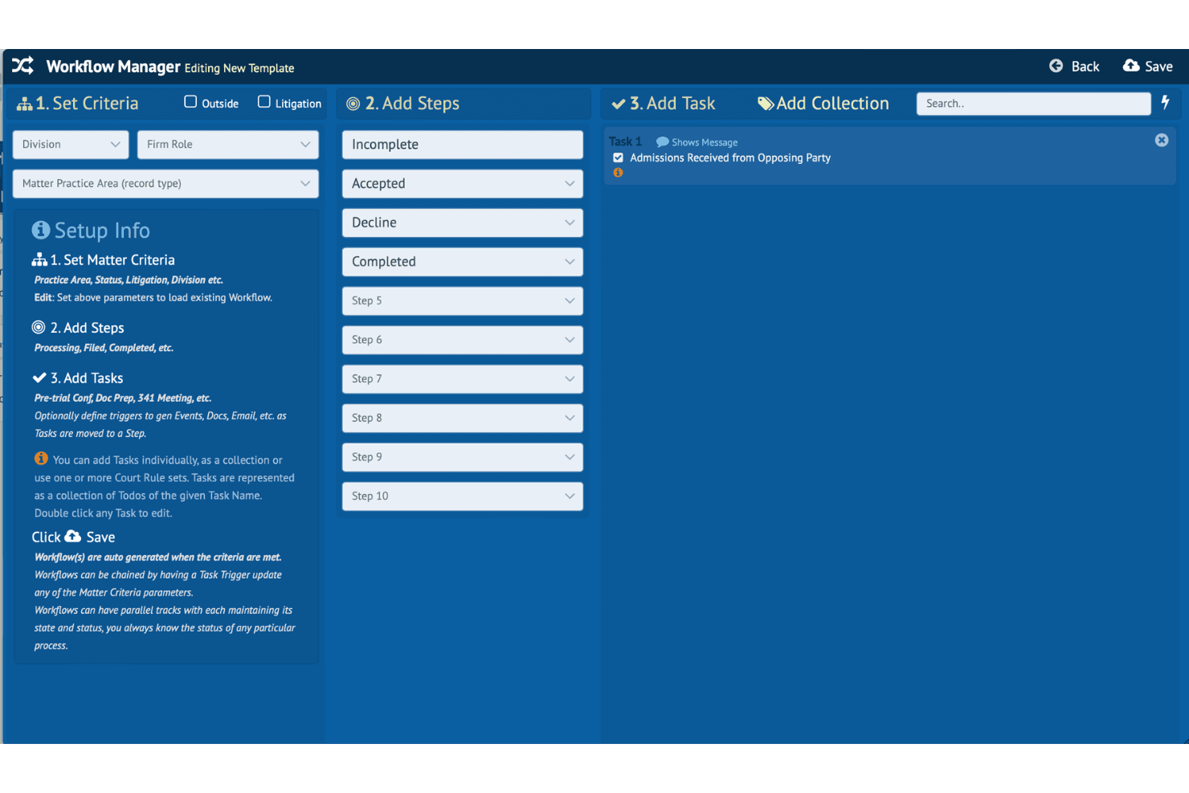
Task: Open the Division dropdown
Action: tap(71, 145)
